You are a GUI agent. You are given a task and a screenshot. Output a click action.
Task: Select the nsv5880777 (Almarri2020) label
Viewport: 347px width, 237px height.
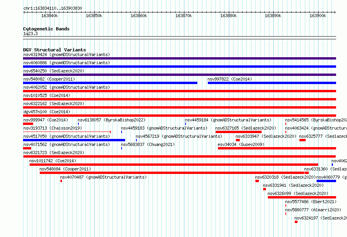point(313,210)
